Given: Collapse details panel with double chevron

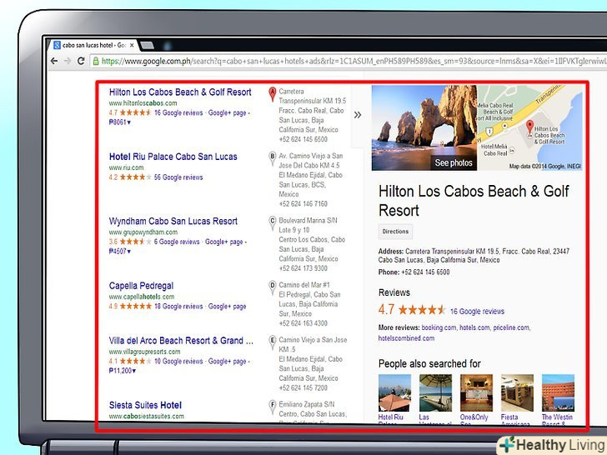Looking at the screenshot, I should tap(358, 115).
